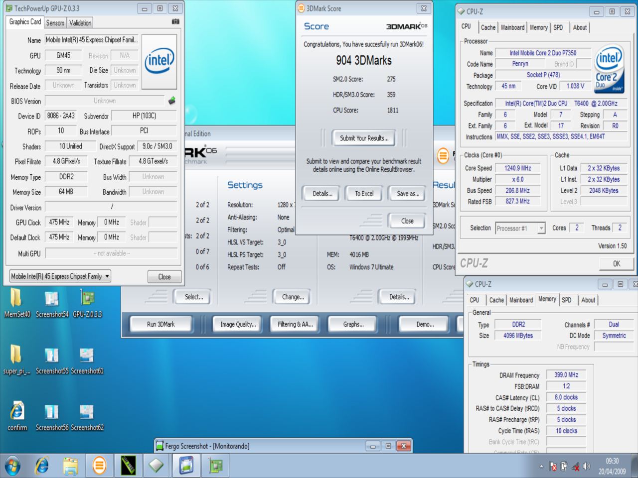The width and height of the screenshot is (638, 478).
Task: Click the Code Name value Penryn
Action: [520, 64]
